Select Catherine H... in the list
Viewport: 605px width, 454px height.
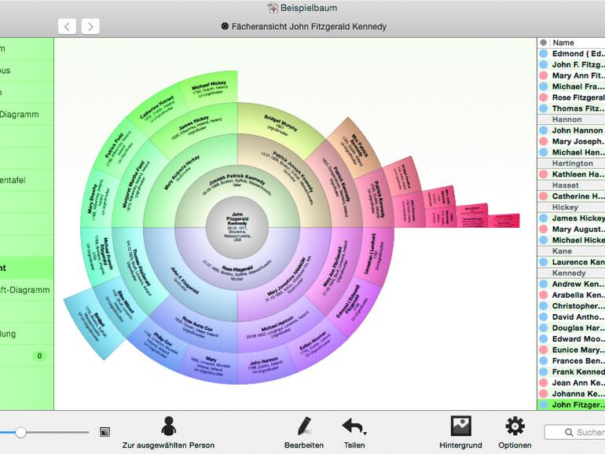[571, 196]
